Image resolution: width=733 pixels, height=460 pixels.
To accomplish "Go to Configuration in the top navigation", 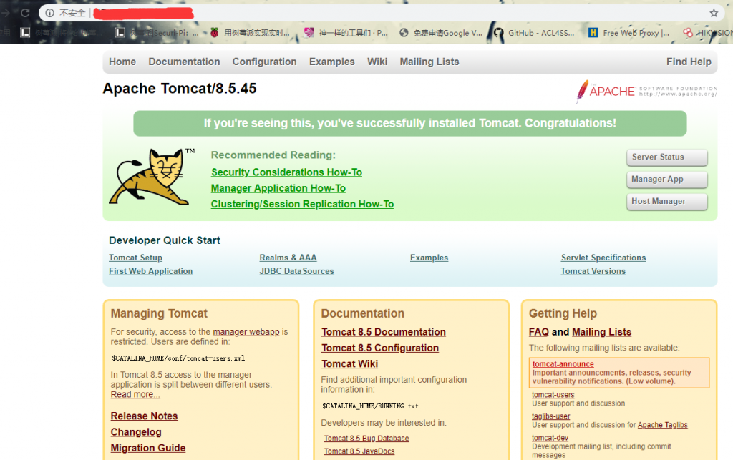I will coord(264,62).
